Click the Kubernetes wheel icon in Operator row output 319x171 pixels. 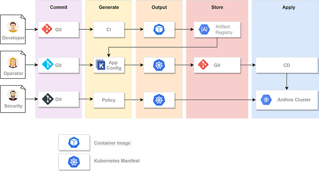159,65
